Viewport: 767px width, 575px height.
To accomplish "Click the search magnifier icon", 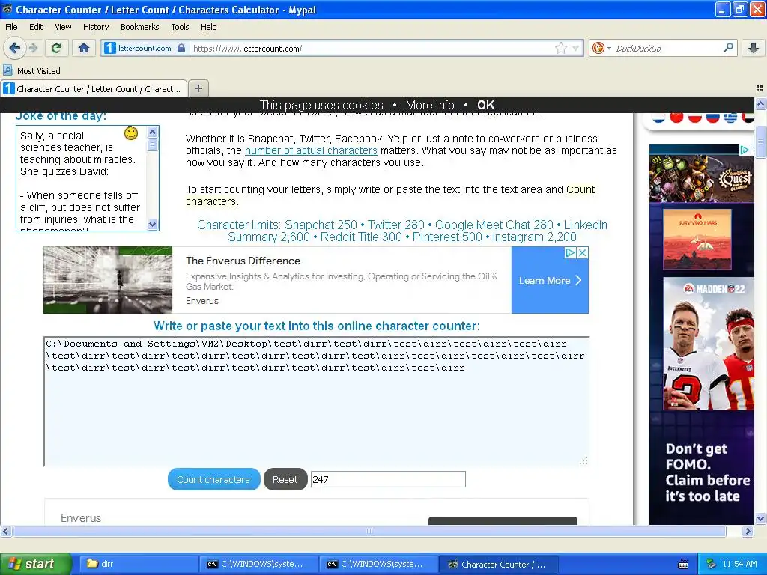I will coord(728,47).
